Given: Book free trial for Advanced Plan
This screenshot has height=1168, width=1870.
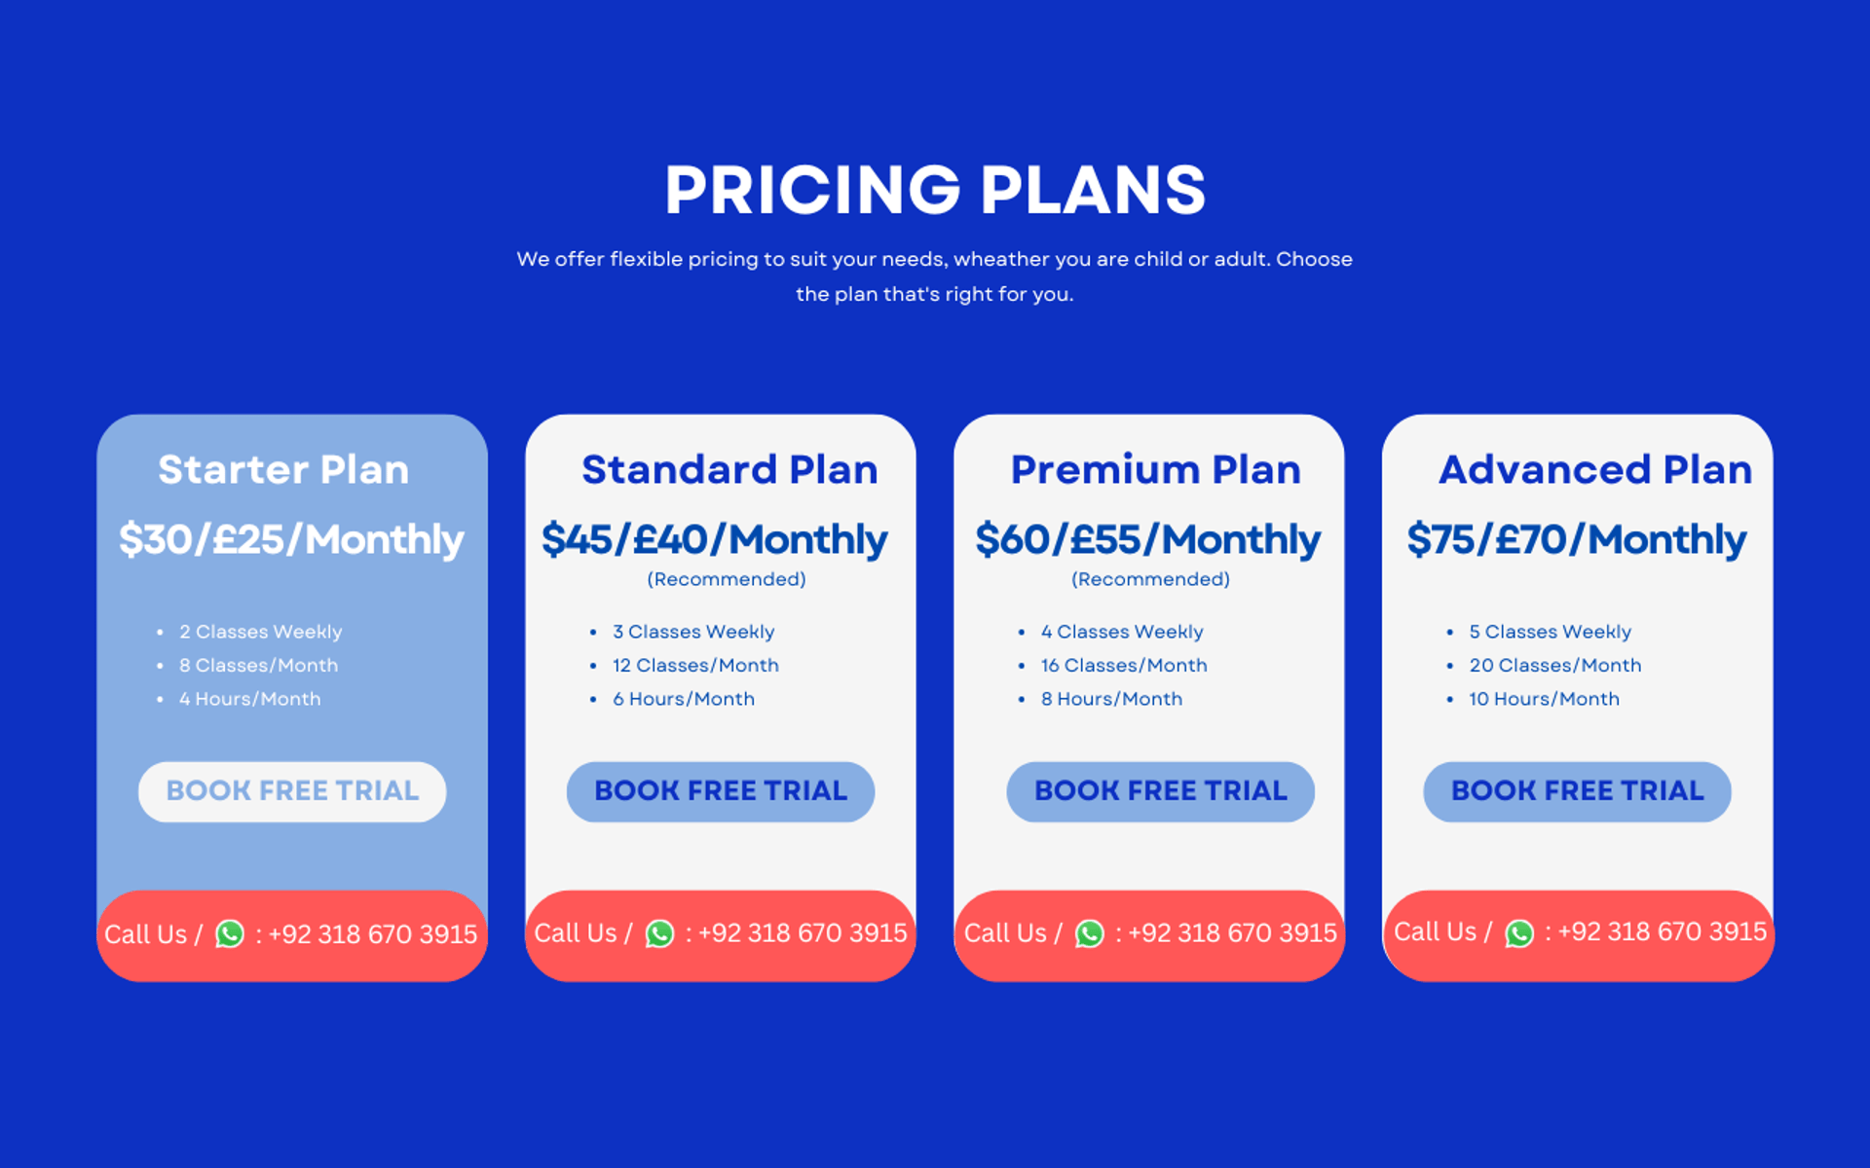Looking at the screenshot, I should [x=1577, y=791].
